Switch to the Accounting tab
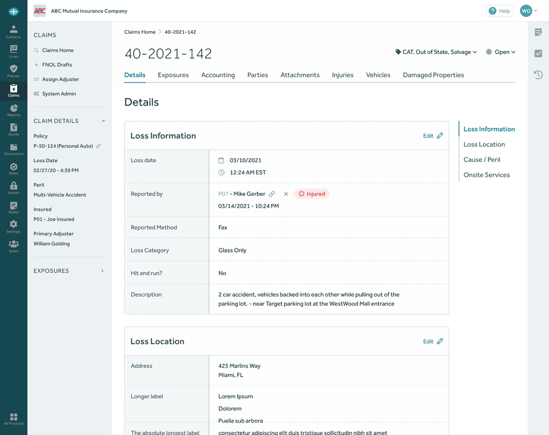549x435 pixels. click(x=218, y=75)
